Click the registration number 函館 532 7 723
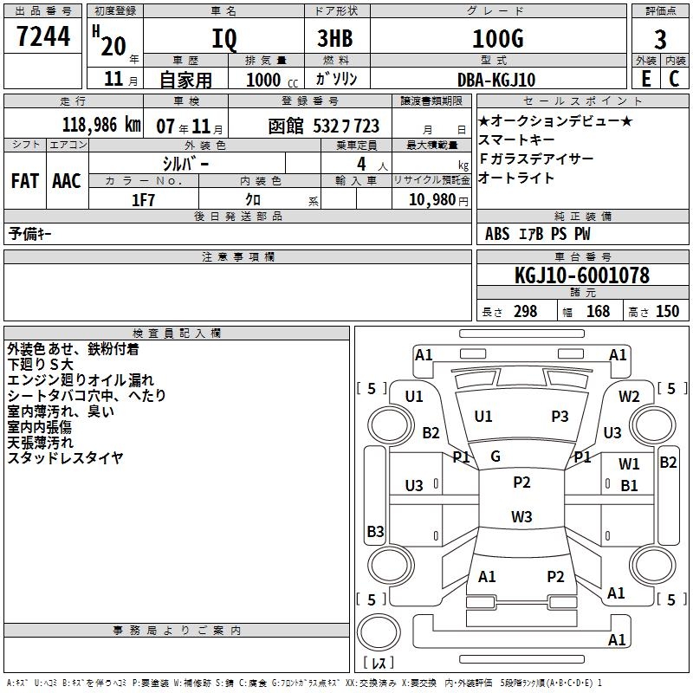The width and height of the screenshot is (693, 693). click(323, 126)
